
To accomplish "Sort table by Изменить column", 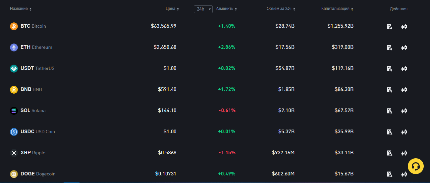I will [226, 9].
